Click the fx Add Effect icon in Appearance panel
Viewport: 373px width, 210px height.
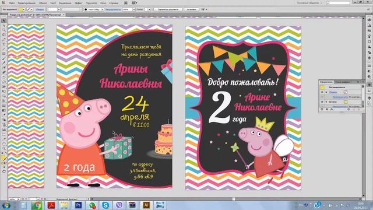pyautogui.click(x=332, y=110)
